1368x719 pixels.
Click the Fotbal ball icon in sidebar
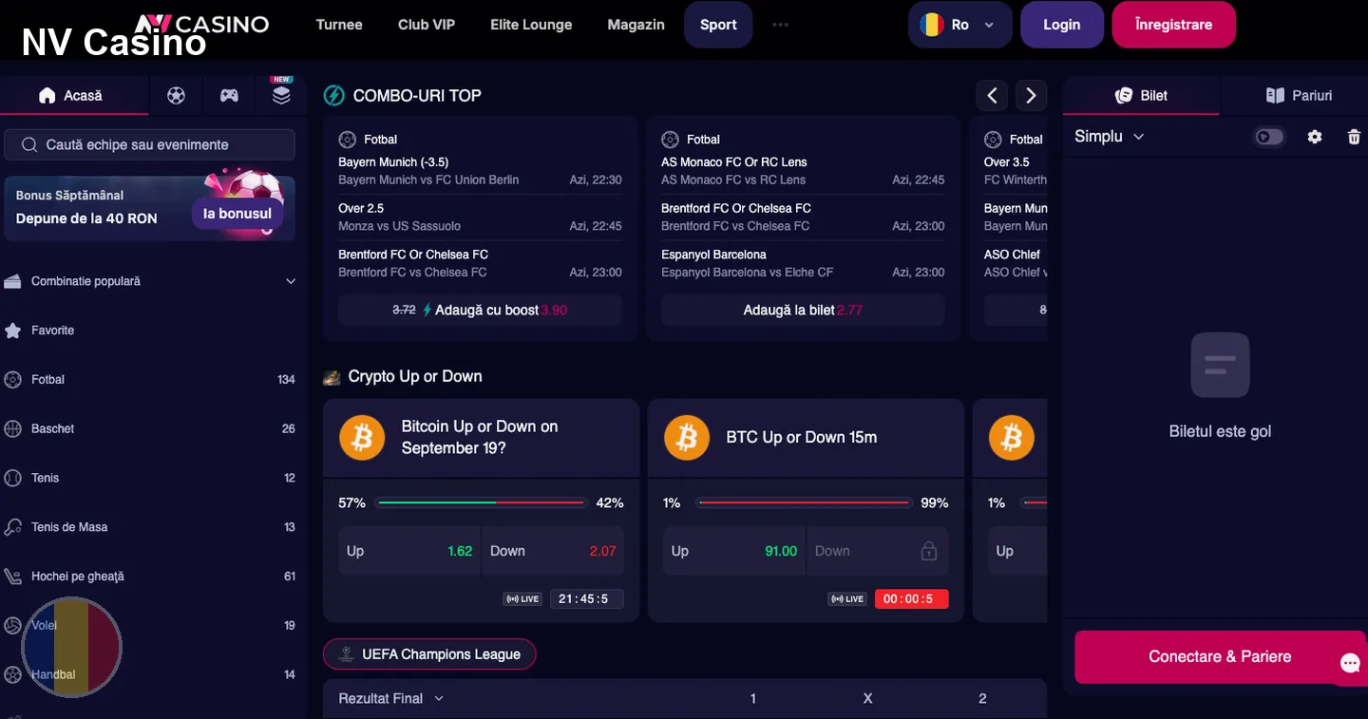click(x=13, y=380)
